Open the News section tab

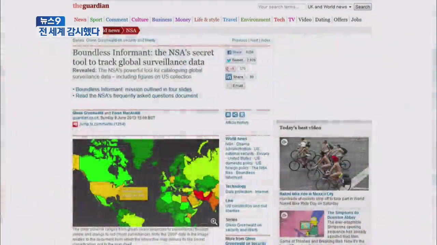click(80, 20)
